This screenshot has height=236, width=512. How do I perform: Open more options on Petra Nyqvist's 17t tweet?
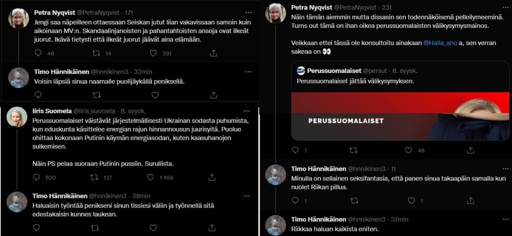[x=249, y=12]
